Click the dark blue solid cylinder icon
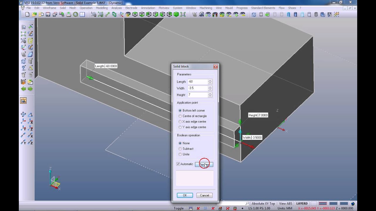 click(x=296, y=14)
